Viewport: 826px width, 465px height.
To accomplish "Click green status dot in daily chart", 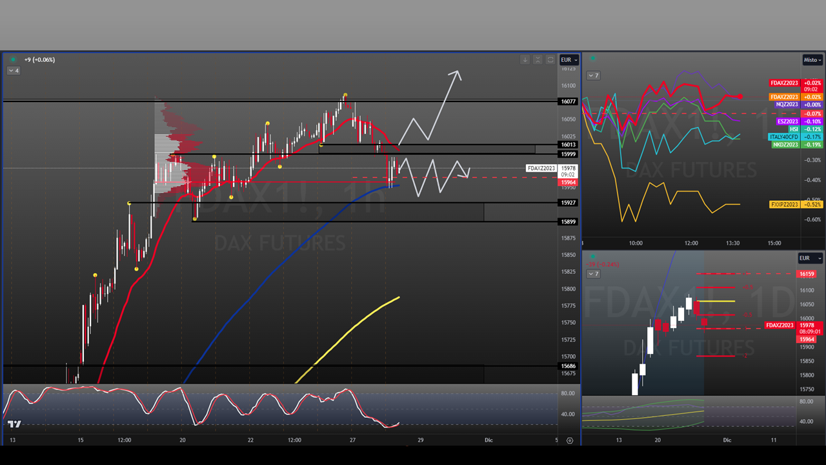I will tap(592, 258).
